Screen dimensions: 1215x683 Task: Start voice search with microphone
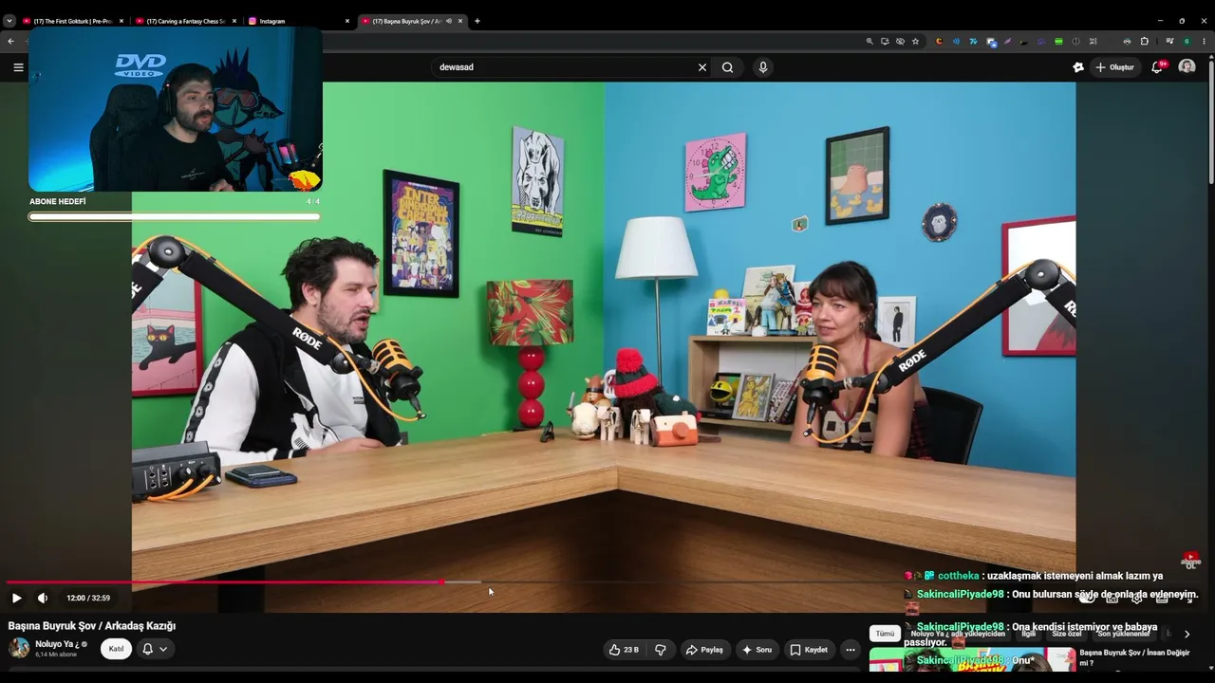click(762, 67)
